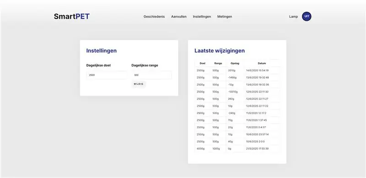The height and width of the screenshot is (178, 366).
Task: Click the Lamp label in header
Action: click(293, 16)
